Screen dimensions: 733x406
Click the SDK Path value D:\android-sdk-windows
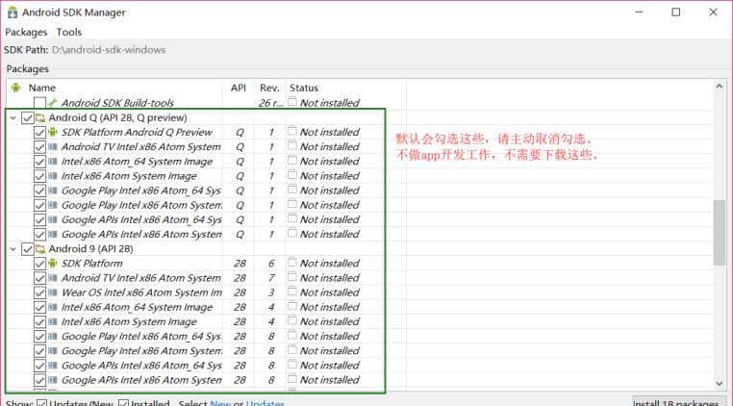[x=109, y=50]
